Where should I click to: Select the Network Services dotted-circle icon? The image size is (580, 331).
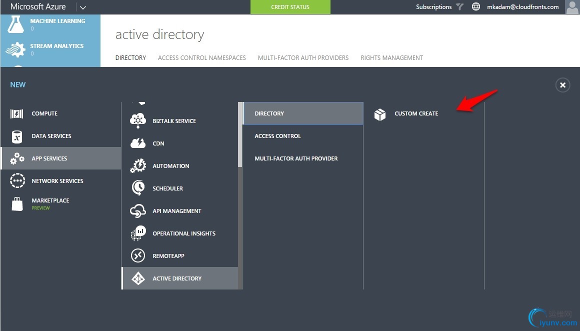17,181
